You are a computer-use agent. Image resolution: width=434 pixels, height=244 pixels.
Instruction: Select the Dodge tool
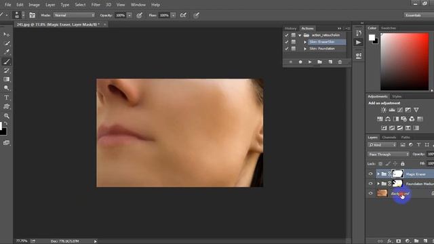click(x=7, y=88)
